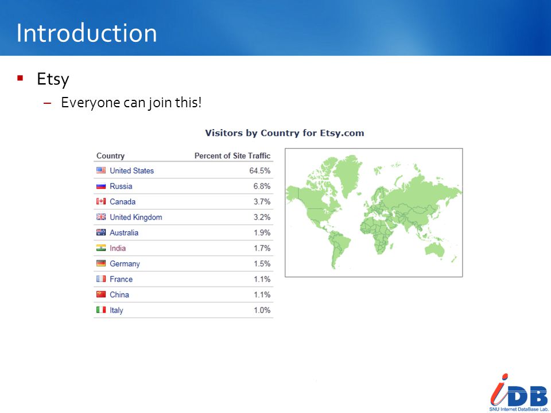Select the 1.9% traffic value
The image size is (551, 413).
click(262, 232)
